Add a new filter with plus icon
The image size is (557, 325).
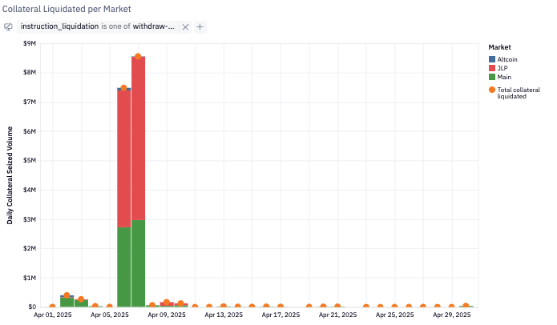(200, 26)
